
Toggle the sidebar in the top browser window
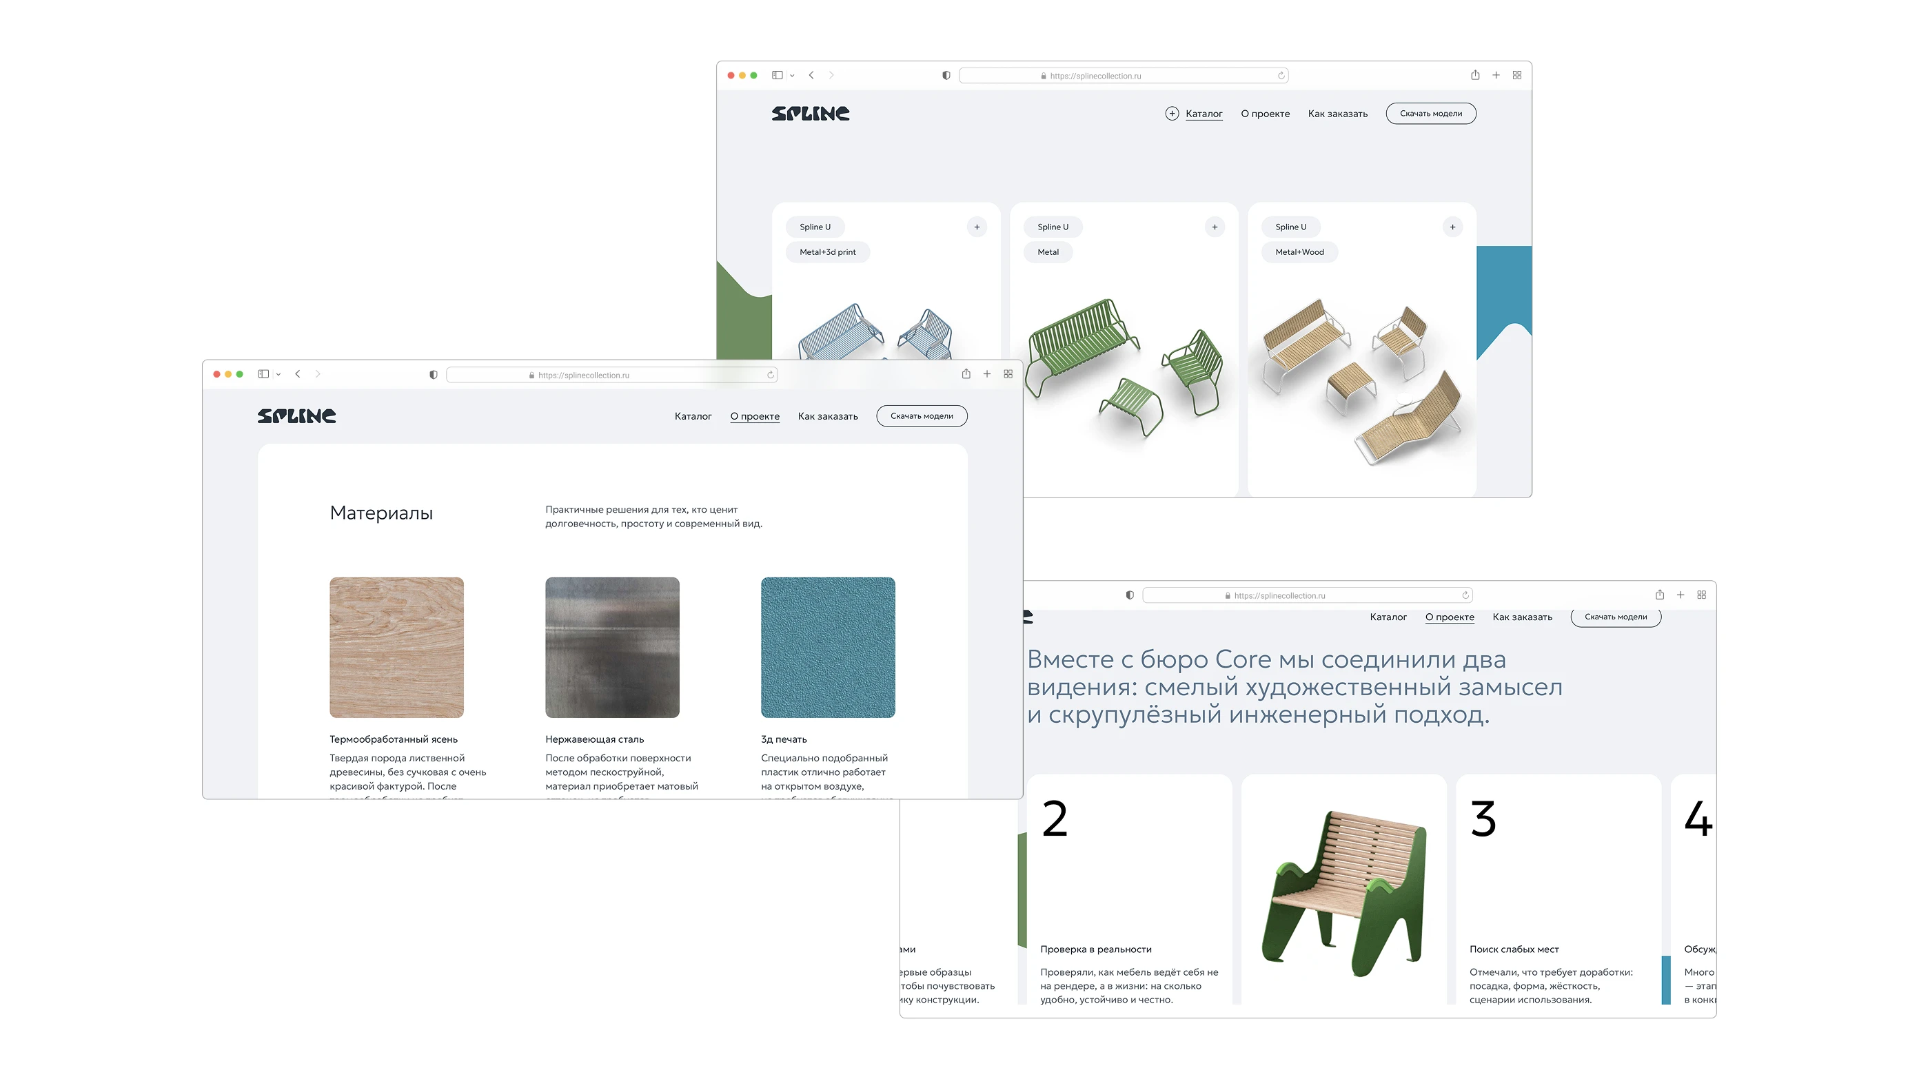777,75
